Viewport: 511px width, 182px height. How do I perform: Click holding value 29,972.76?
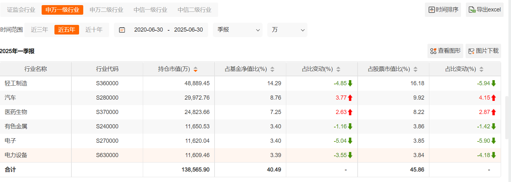point(197,98)
